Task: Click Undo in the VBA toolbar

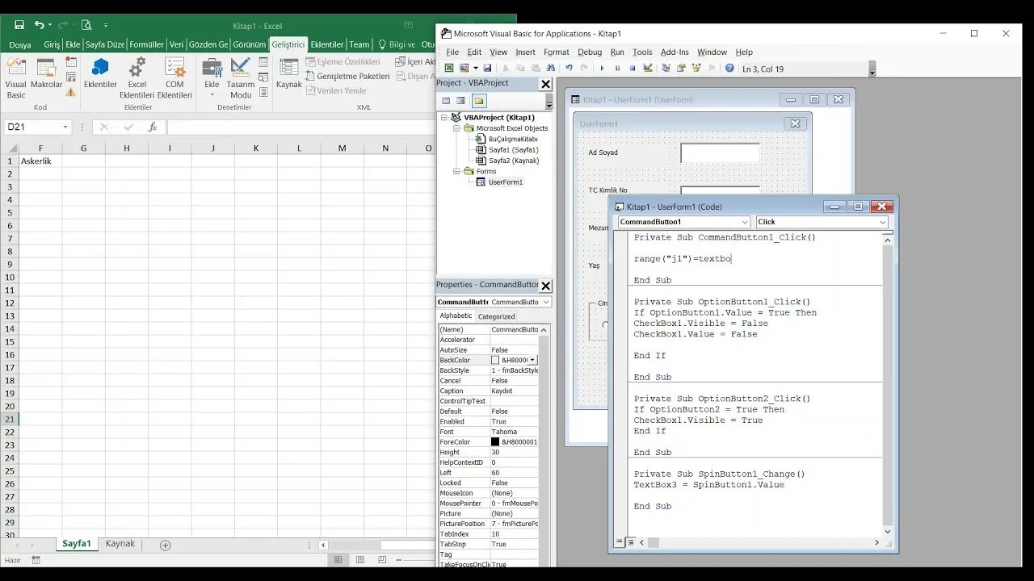Action: click(569, 69)
